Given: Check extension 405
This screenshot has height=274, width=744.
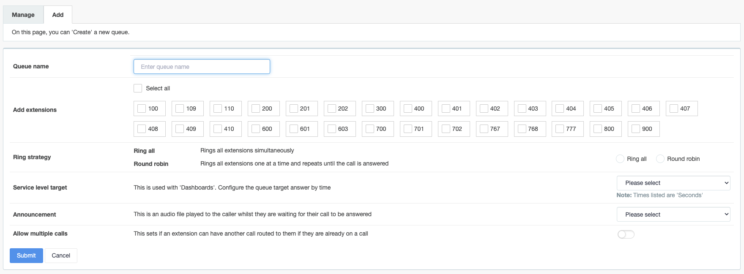Looking at the screenshot, I should pos(598,109).
